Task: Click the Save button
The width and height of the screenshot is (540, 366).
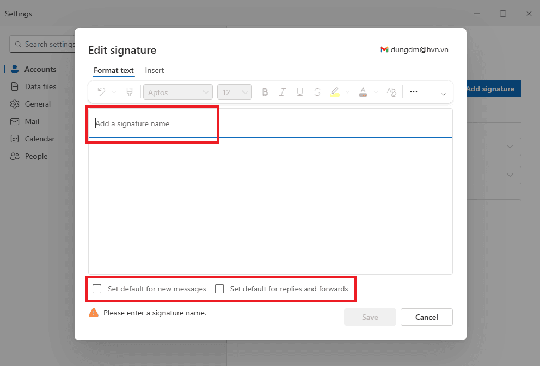Action: click(x=370, y=317)
